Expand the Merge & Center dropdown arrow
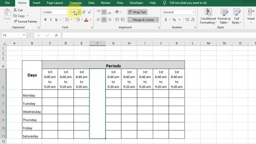The width and height of the screenshot is (256, 144). pos(157,20)
